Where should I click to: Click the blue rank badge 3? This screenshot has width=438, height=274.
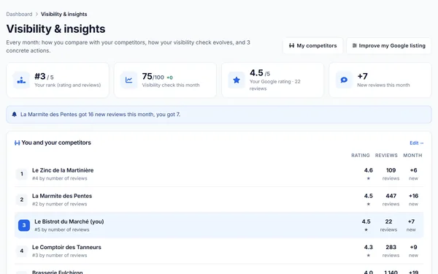pos(24,225)
